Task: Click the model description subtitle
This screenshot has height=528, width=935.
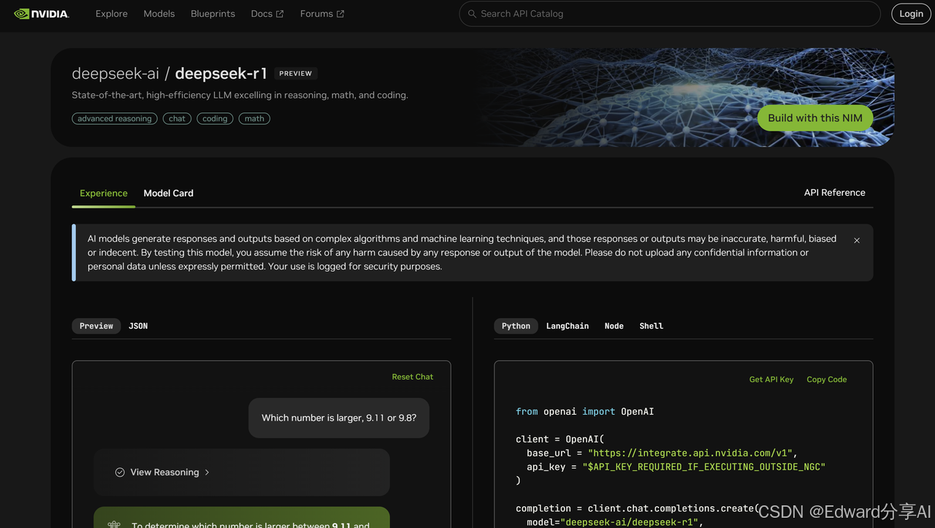Action: pos(240,95)
